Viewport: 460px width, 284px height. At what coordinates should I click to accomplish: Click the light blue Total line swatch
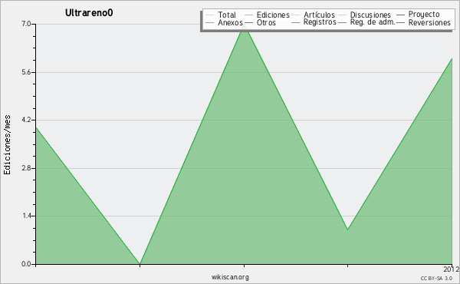click(210, 15)
